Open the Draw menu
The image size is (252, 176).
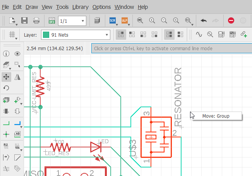32,7
